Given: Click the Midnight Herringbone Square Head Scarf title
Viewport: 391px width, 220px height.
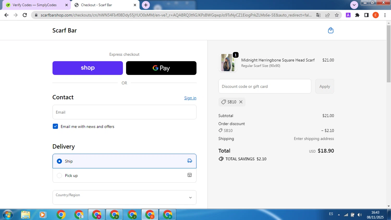Looking at the screenshot, I should (x=278, y=60).
